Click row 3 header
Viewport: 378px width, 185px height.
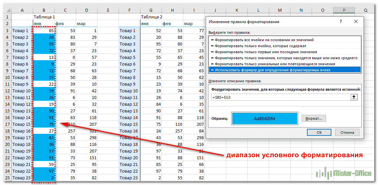[x=6, y=30]
